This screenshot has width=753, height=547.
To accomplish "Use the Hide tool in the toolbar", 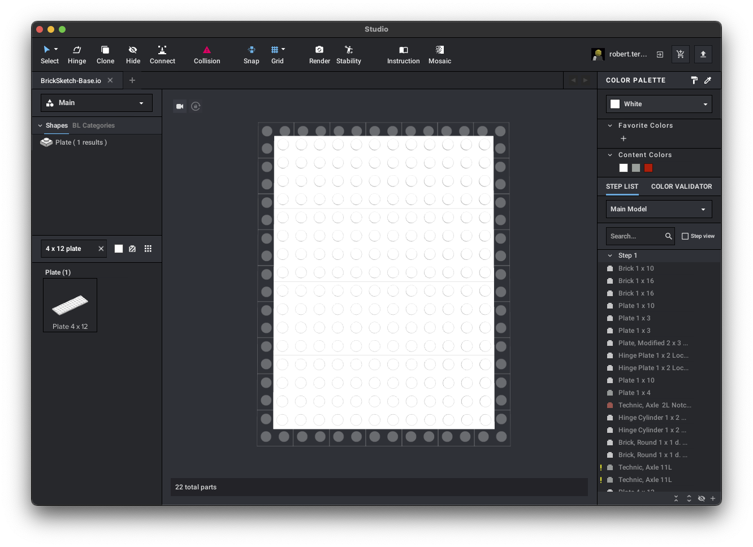I will pos(133,55).
